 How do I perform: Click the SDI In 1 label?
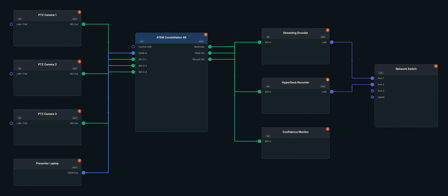coord(143,59)
